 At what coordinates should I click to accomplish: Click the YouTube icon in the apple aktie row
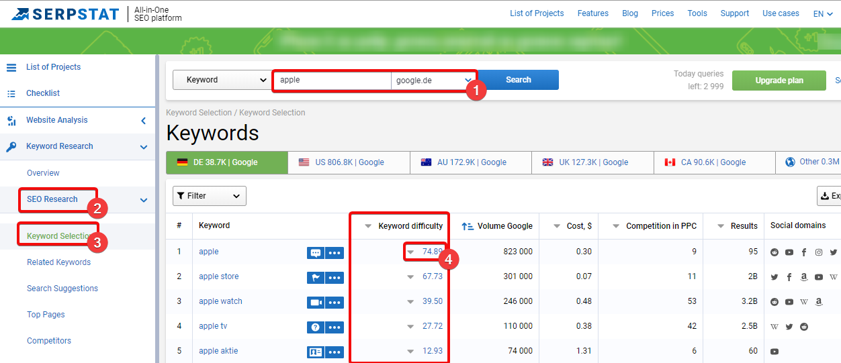[x=774, y=352]
